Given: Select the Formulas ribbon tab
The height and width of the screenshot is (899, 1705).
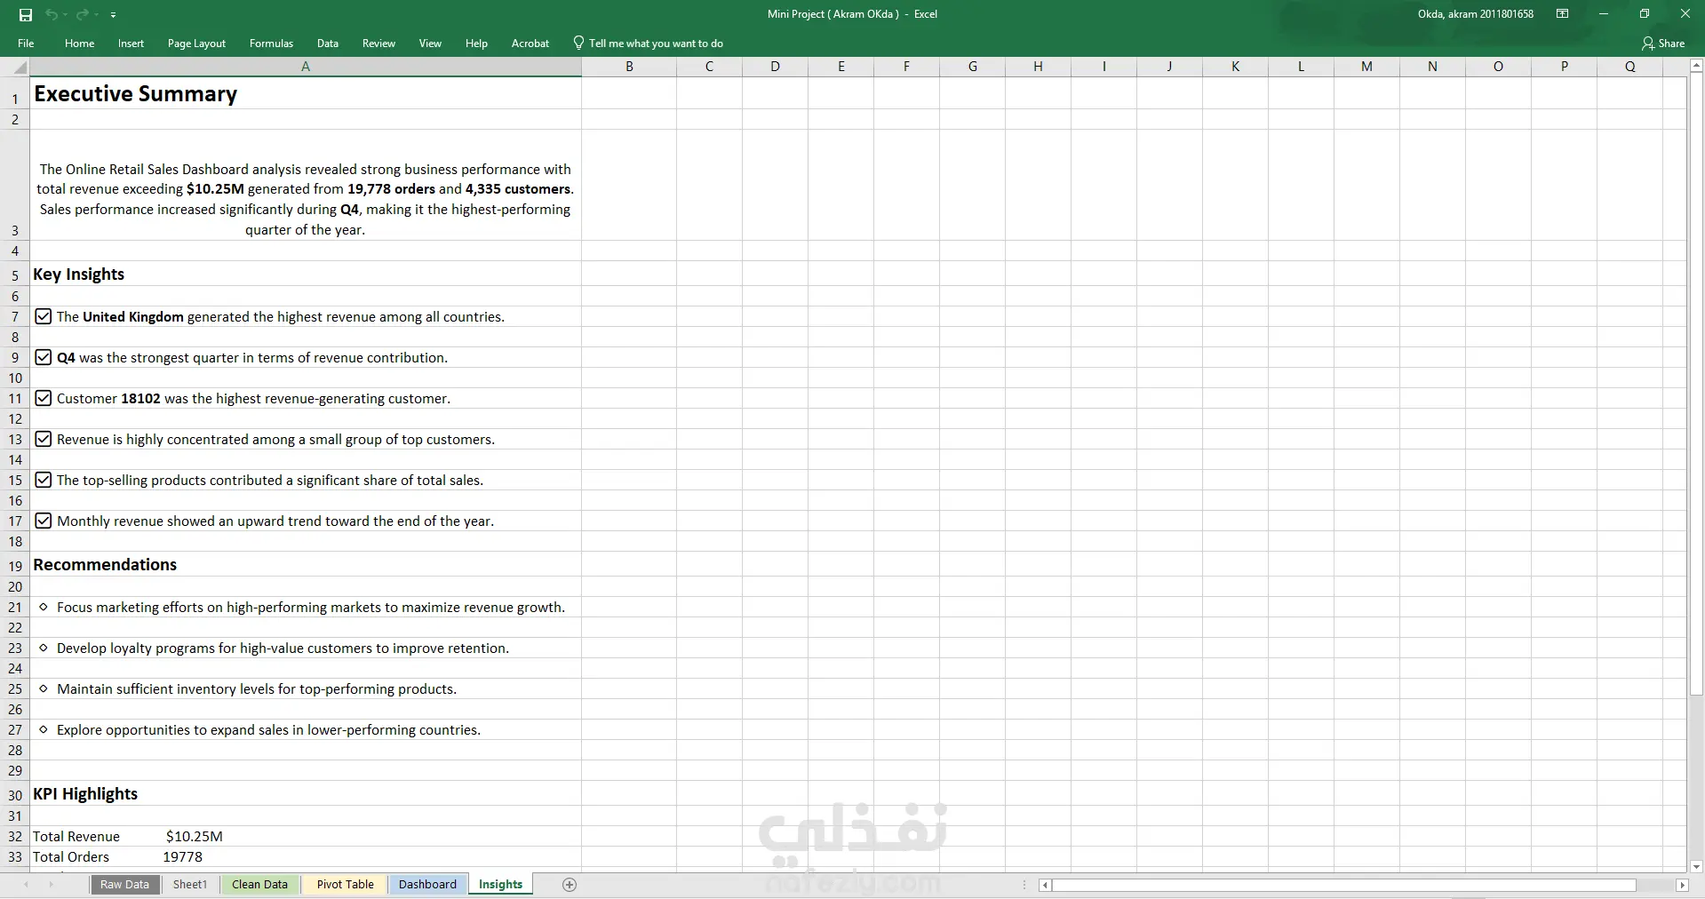Looking at the screenshot, I should pyautogui.click(x=271, y=43).
